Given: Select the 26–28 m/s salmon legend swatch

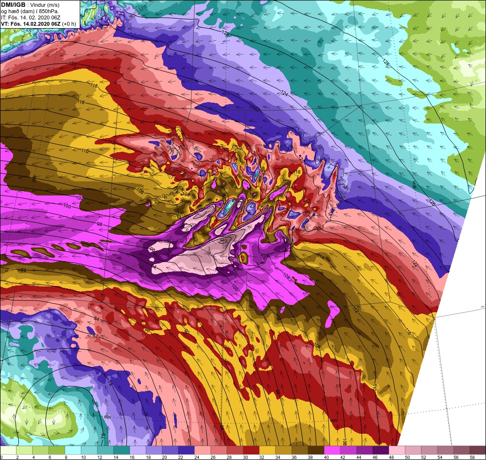Looking at the screenshot, I should (219, 450).
